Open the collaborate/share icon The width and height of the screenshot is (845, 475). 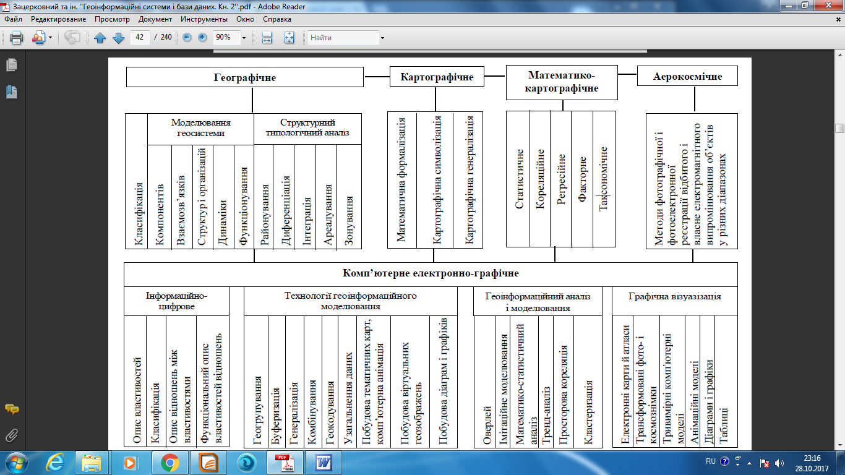38,38
